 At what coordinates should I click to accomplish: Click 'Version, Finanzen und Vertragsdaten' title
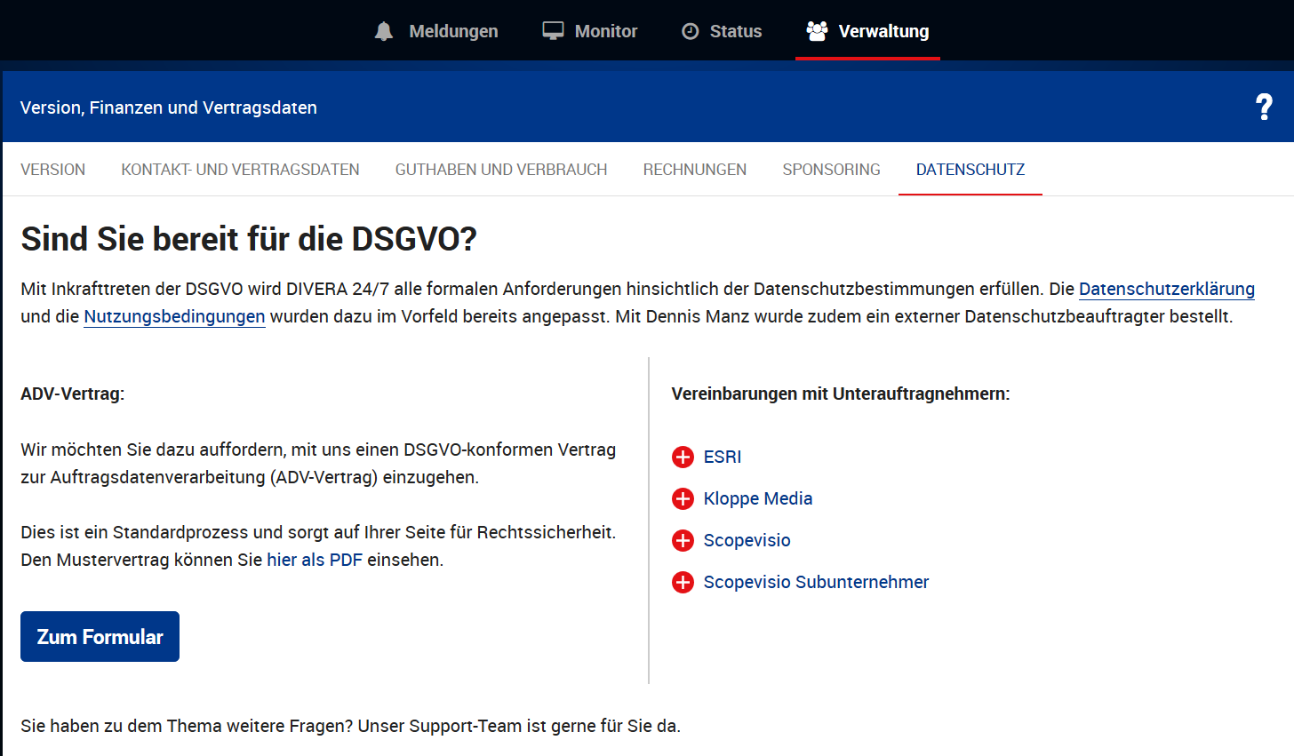coord(169,107)
